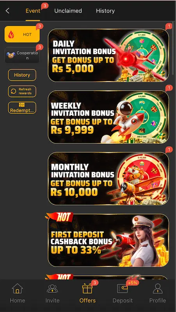Open the First Deposit Cashback Bonus banner
This screenshot has height=312, width=176.
[108, 240]
